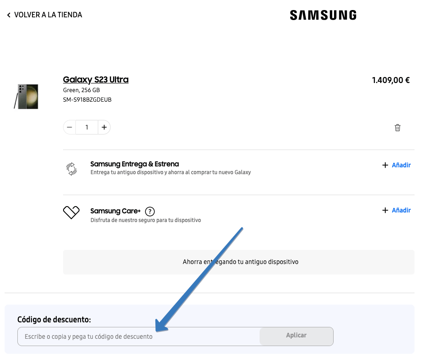Add Samsung Care+ via its Añadir link

click(401, 210)
